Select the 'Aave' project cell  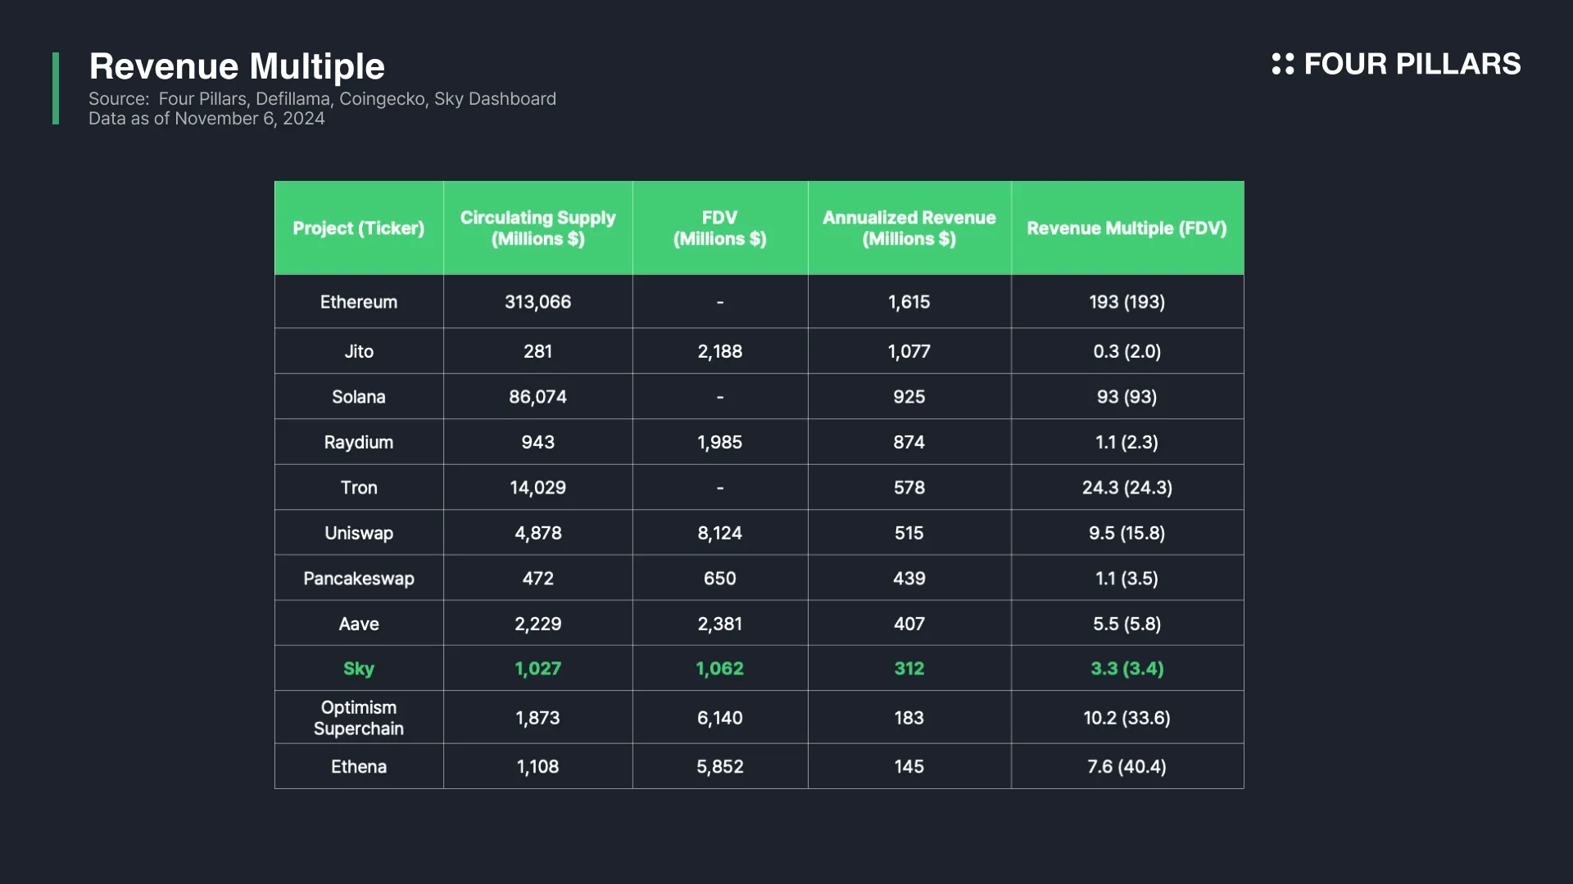359,624
